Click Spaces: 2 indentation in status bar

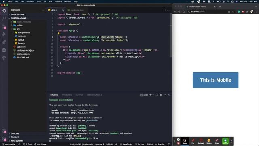tap(100, 144)
